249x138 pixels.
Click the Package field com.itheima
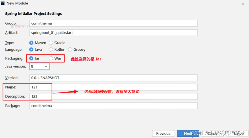pos(113,106)
